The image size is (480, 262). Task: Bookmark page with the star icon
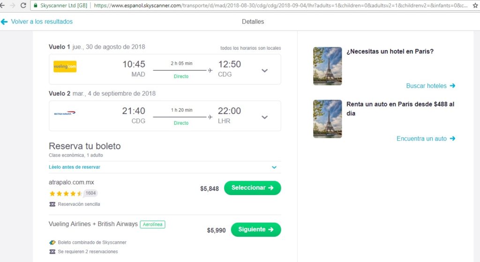tap(475, 5)
